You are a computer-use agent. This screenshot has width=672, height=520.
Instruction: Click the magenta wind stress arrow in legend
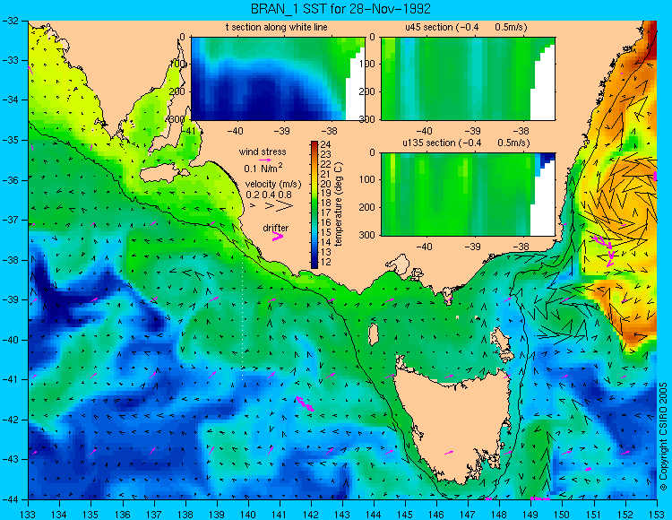pos(265,160)
